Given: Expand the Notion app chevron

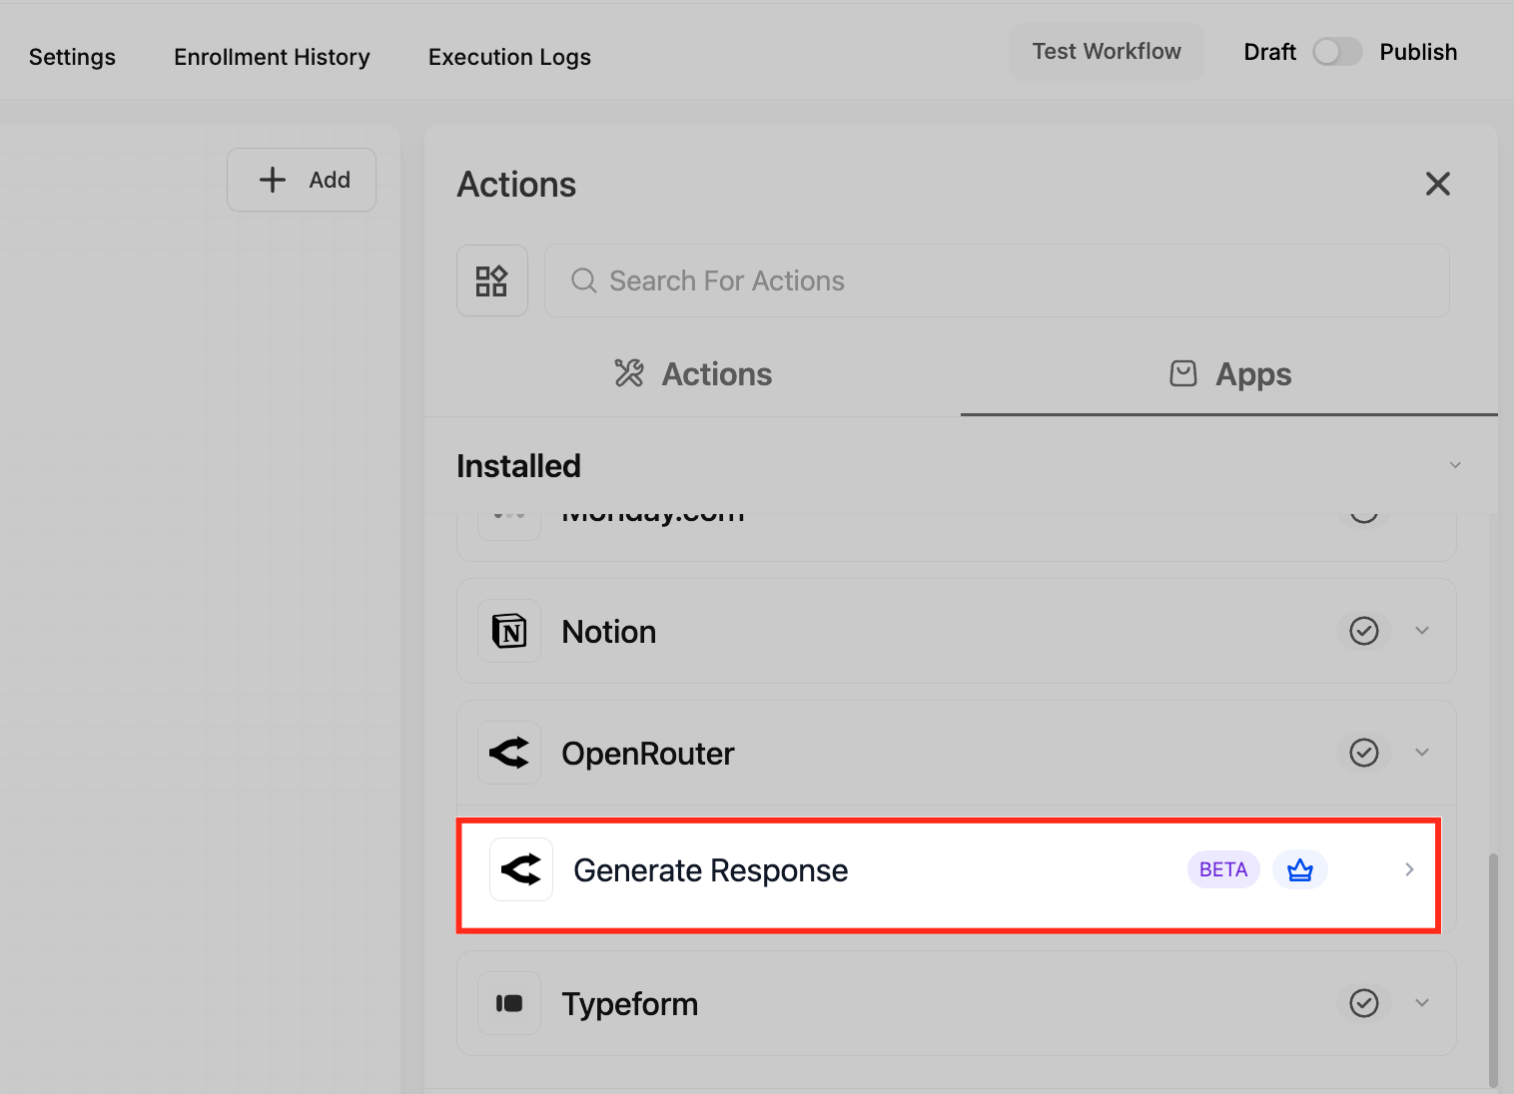Looking at the screenshot, I should coord(1422,631).
